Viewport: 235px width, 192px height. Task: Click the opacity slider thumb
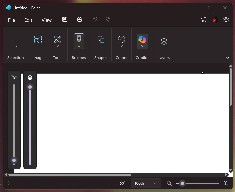[x=30, y=87]
